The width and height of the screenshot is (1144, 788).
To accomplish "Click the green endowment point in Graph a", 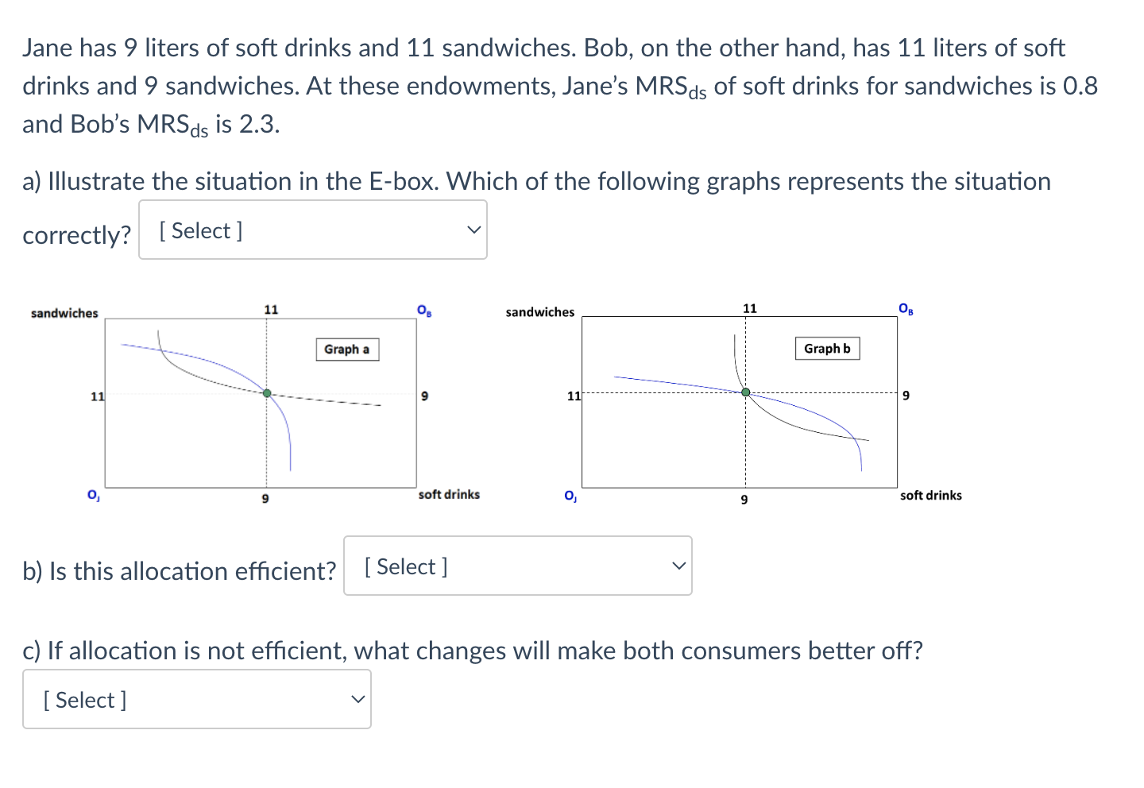I will coord(265,392).
